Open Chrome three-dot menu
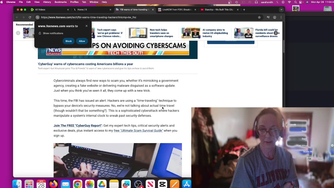Screen dimensions: 334x188 click(281, 17)
